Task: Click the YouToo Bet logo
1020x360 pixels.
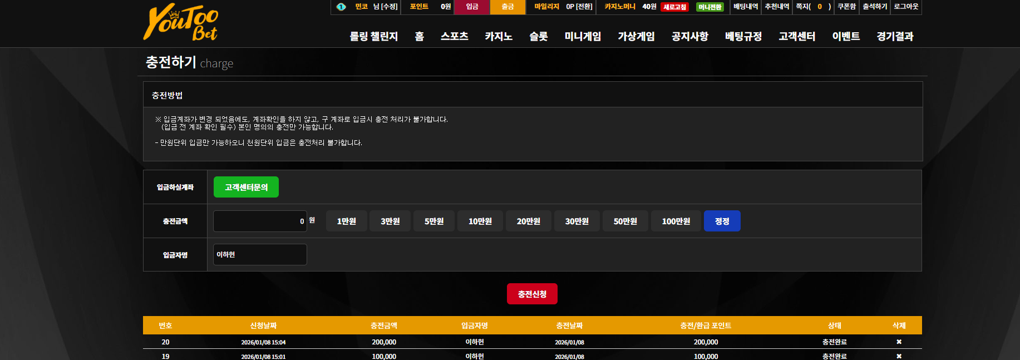Action: 180,23
